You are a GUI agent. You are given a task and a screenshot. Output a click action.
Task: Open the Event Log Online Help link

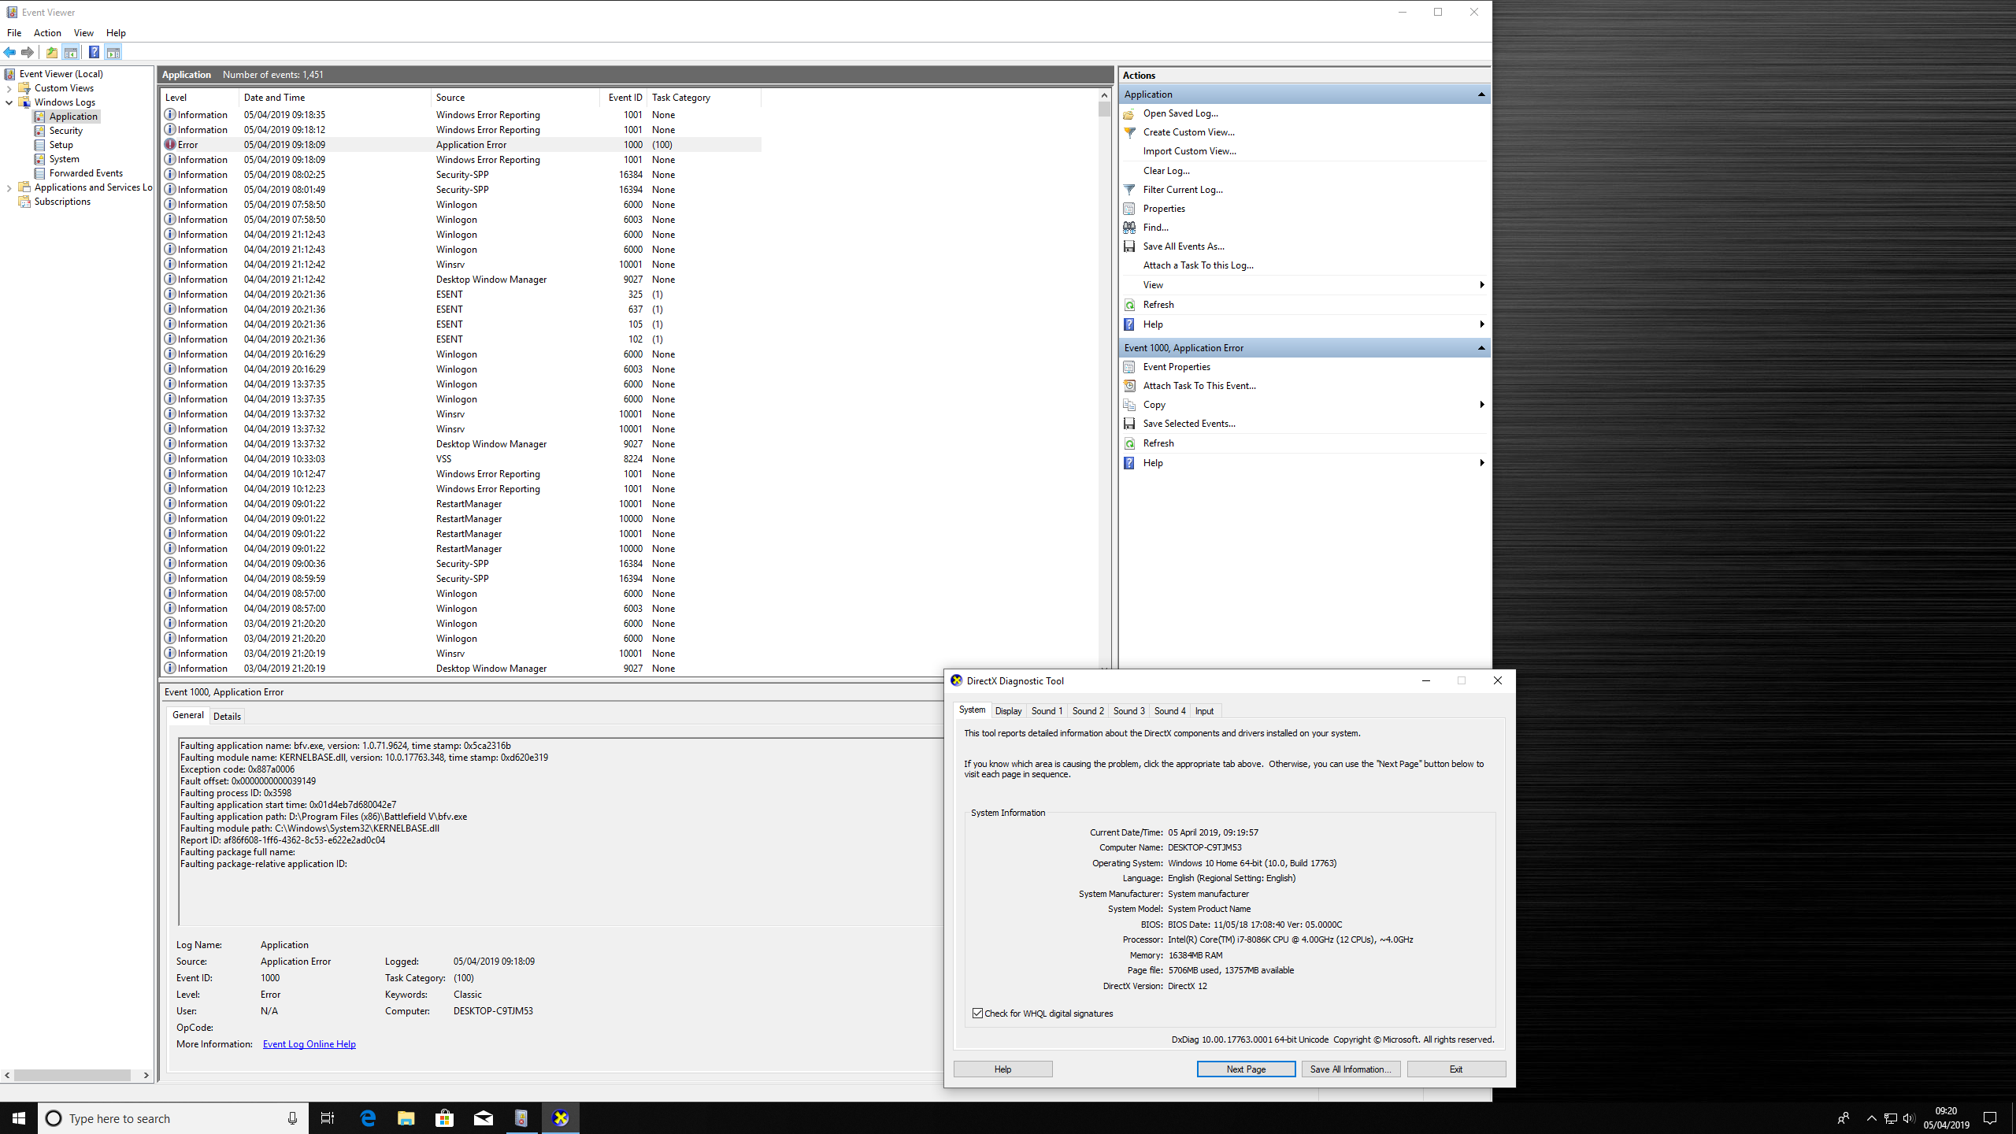click(309, 1044)
